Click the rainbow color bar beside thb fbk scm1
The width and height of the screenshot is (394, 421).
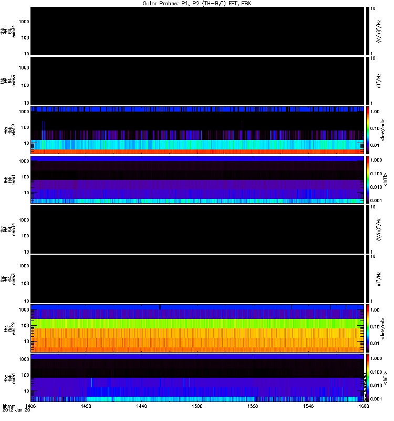click(x=368, y=179)
